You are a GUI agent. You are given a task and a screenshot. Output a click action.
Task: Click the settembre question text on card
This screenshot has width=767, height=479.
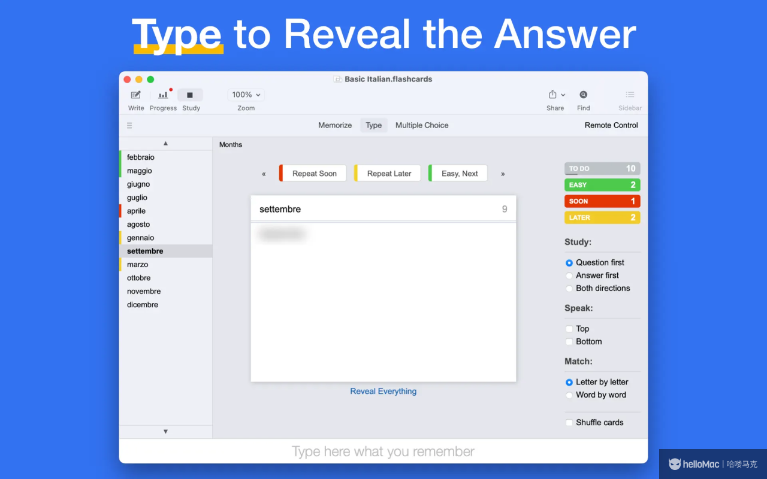pos(280,209)
